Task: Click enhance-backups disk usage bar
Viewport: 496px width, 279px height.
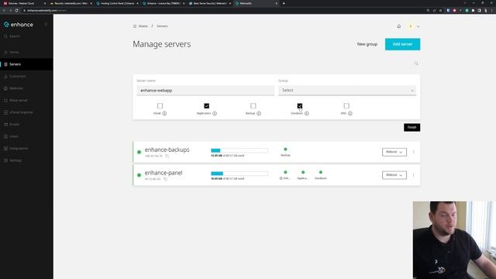Action: pyautogui.click(x=239, y=150)
